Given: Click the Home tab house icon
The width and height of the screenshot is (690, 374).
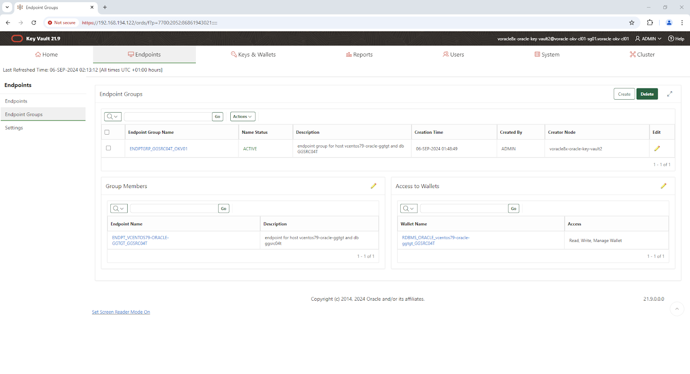Looking at the screenshot, I should pyautogui.click(x=38, y=54).
